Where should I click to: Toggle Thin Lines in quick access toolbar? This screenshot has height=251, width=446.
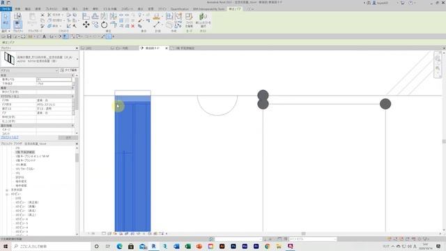(65, 37)
